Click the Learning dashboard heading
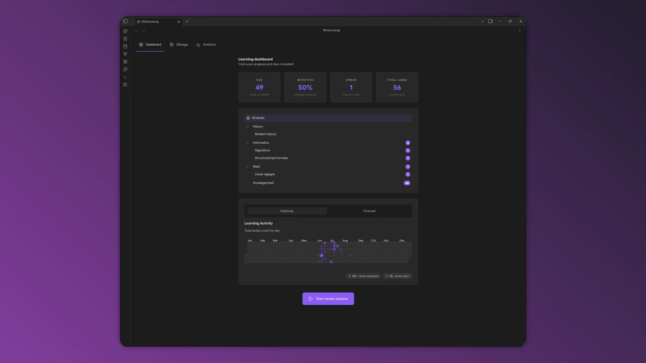Viewport: 646px width, 363px height. click(255, 59)
